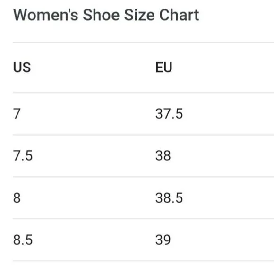Viewport: 274px width, 274px height.
Task: Select the US size 8.5 cell
Action: [23, 240]
